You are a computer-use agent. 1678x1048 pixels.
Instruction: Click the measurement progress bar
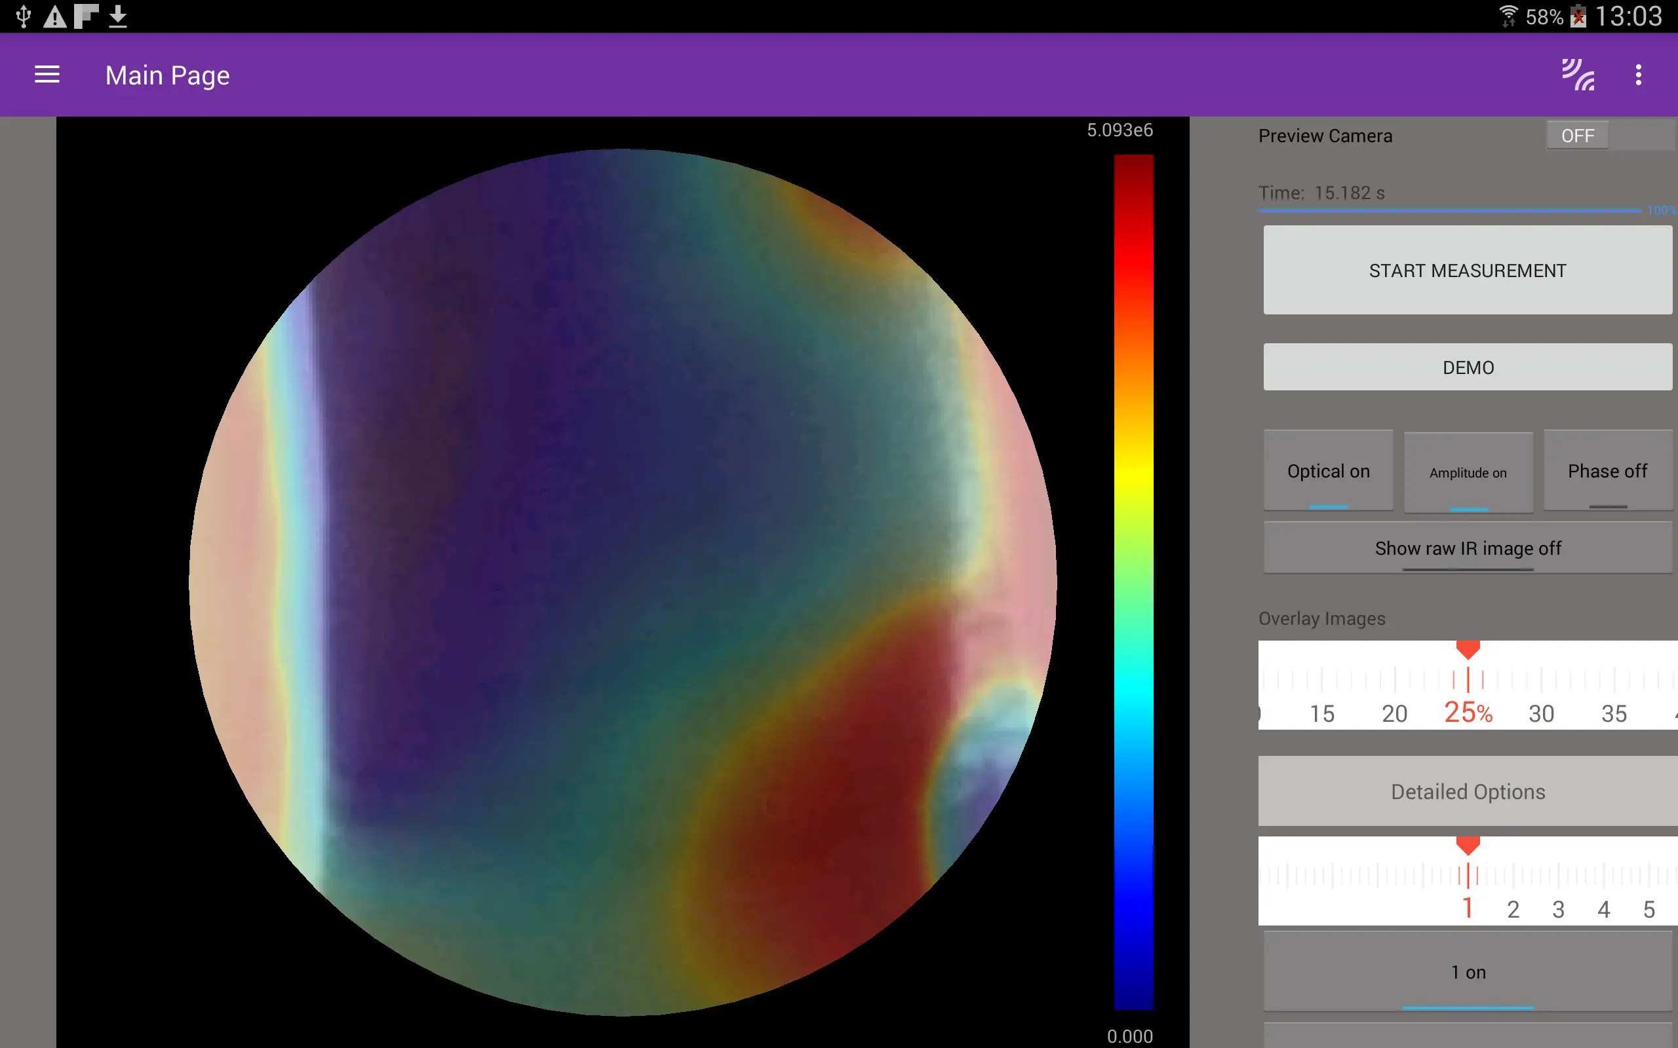coord(1449,210)
